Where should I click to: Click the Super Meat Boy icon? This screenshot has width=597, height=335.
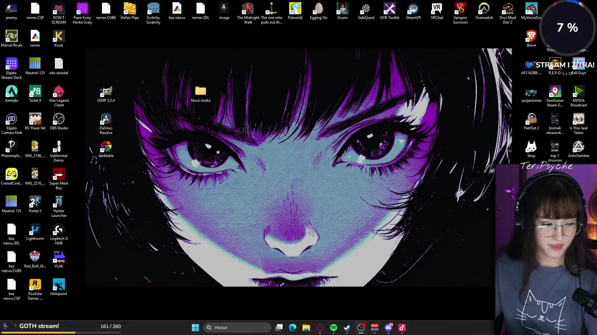coord(58,179)
